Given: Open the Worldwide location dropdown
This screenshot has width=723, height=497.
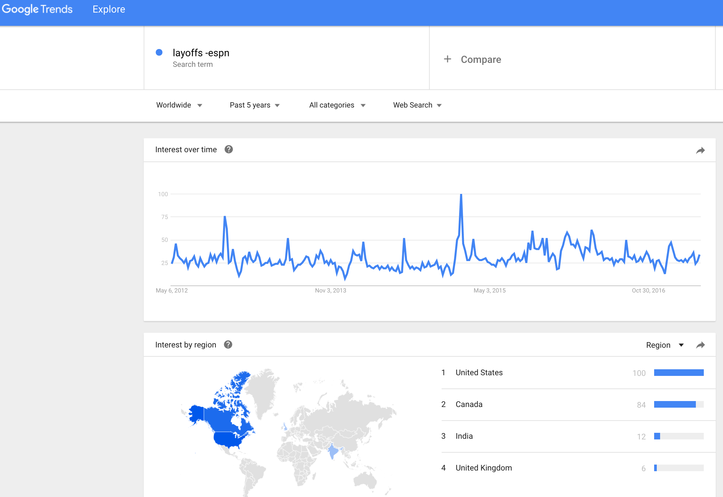Looking at the screenshot, I should point(179,105).
